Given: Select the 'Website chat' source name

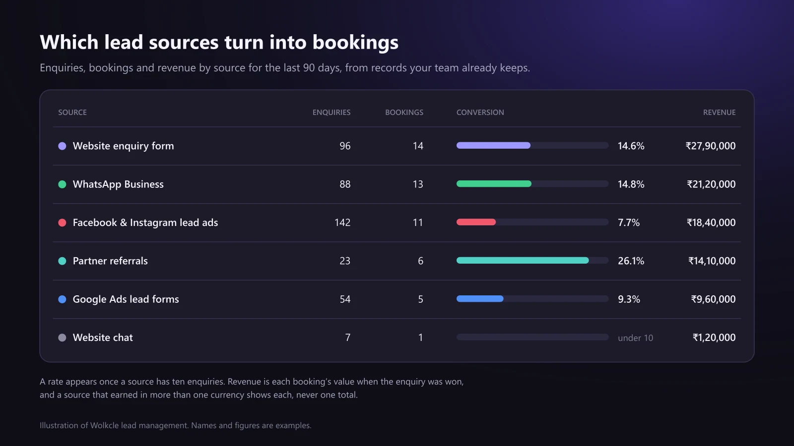Looking at the screenshot, I should point(103,337).
